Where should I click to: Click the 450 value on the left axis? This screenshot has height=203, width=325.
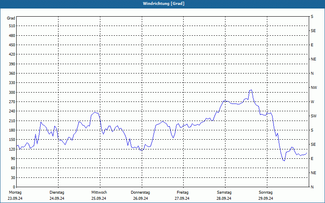click(x=12, y=45)
